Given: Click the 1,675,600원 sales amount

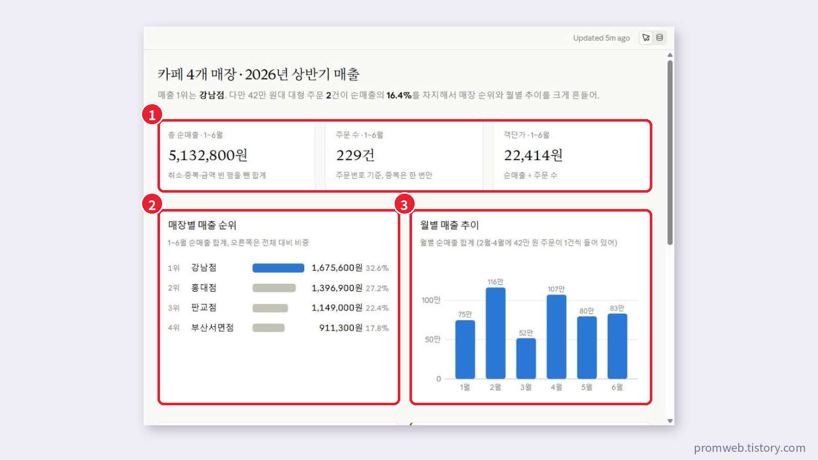Looking at the screenshot, I should [337, 267].
